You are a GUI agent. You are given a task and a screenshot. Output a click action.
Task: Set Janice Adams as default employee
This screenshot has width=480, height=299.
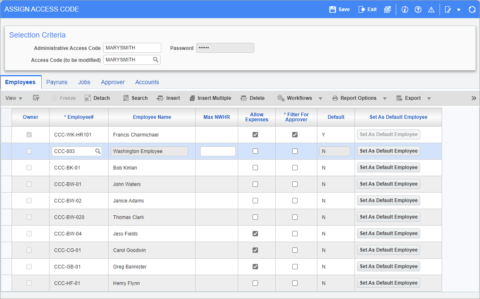click(x=388, y=200)
